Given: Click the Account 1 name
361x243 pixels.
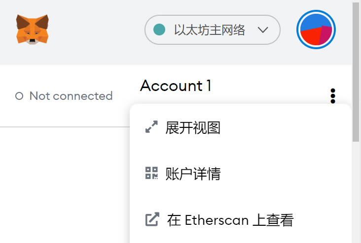Looking at the screenshot, I should click(x=176, y=86).
